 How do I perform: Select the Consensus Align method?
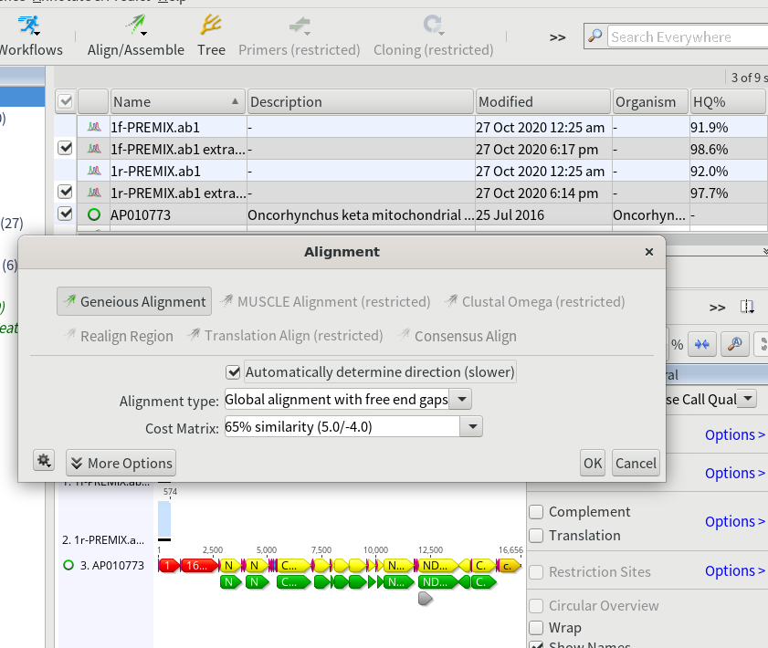click(458, 336)
